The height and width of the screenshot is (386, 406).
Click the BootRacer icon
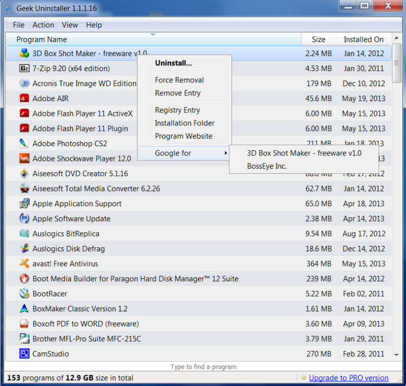(24, 294)
